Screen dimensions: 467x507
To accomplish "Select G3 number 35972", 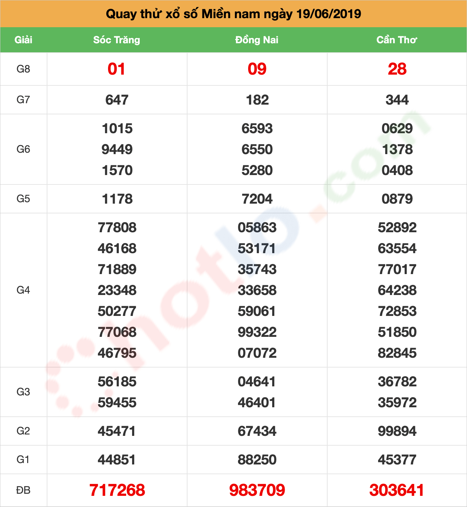I will 397,403.
